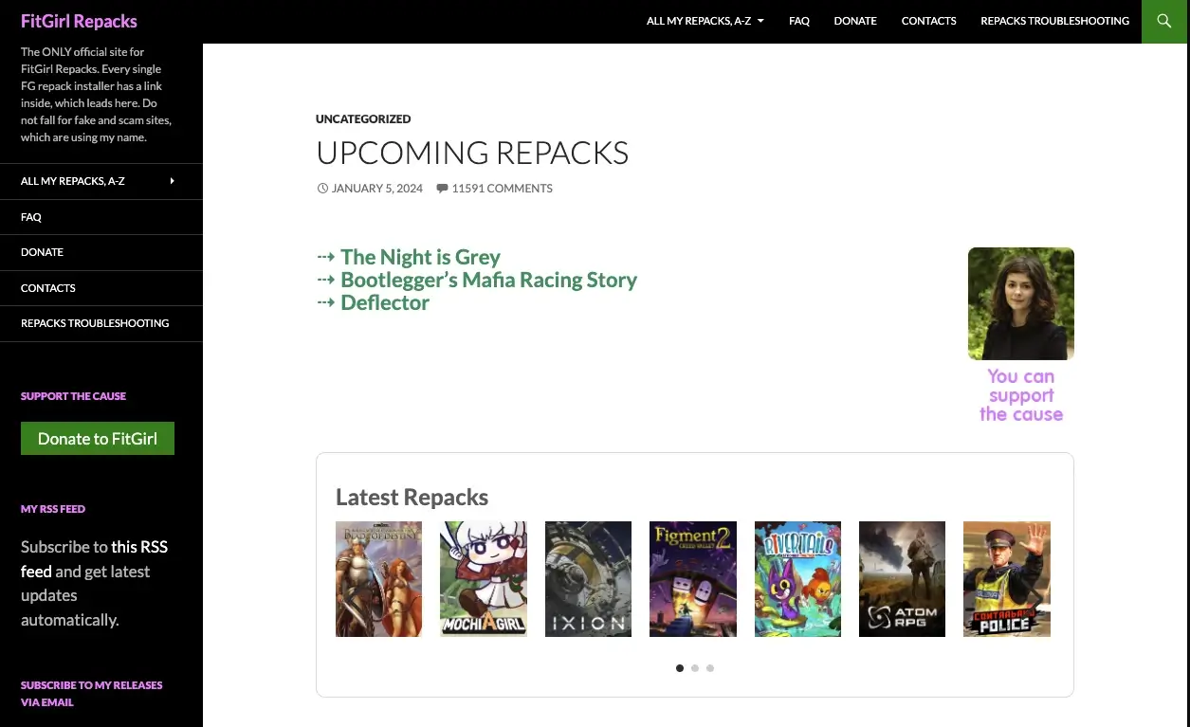Click the Blade of Destiny cover
Screen dimensions: 1190x727
pyautogui.click(x=378, y=578)
